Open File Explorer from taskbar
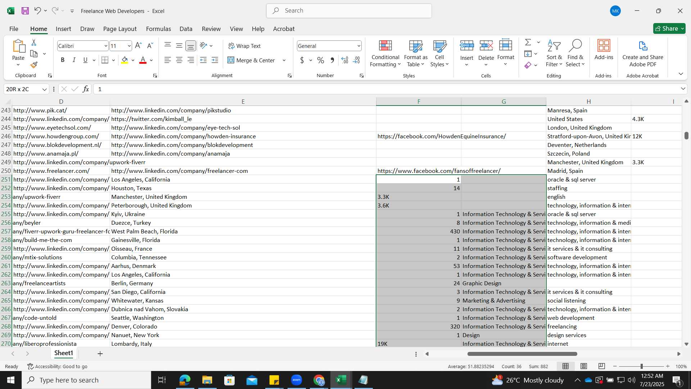691x389 pixels. [x=207, y=380]
